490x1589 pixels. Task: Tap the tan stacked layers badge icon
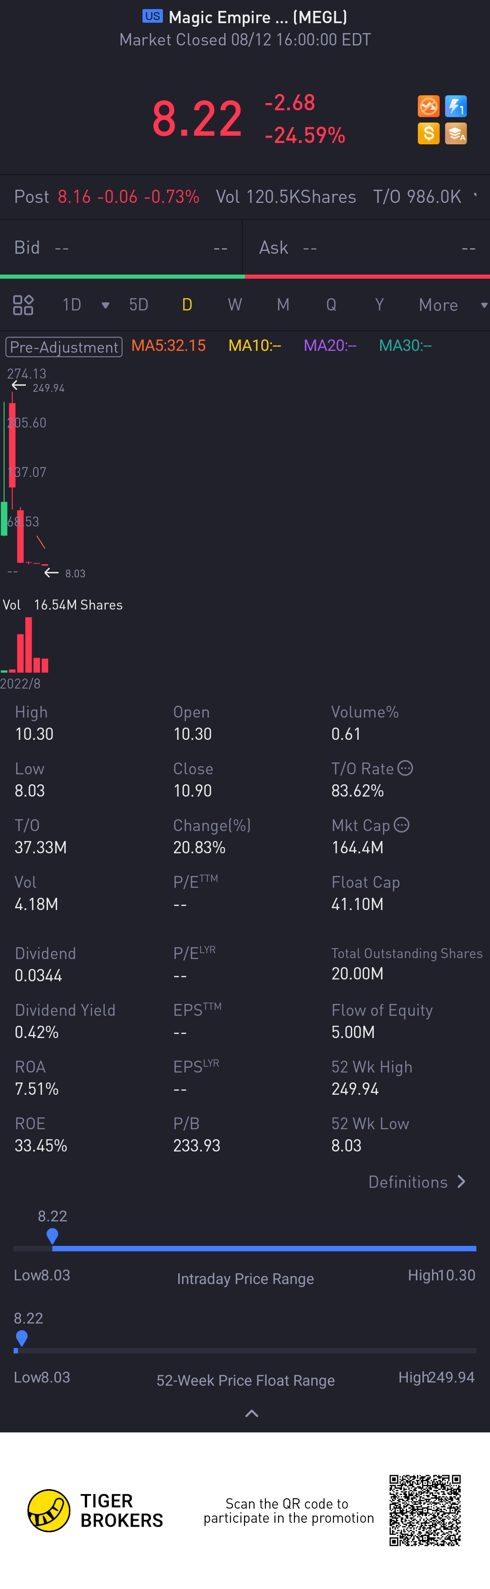pyautogui.click(x=456, y=133)
